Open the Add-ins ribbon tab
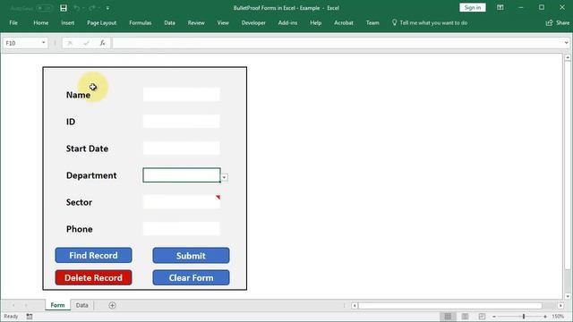Image resolution: width=573 pixels, height=322 pixels. click(287, 22)
